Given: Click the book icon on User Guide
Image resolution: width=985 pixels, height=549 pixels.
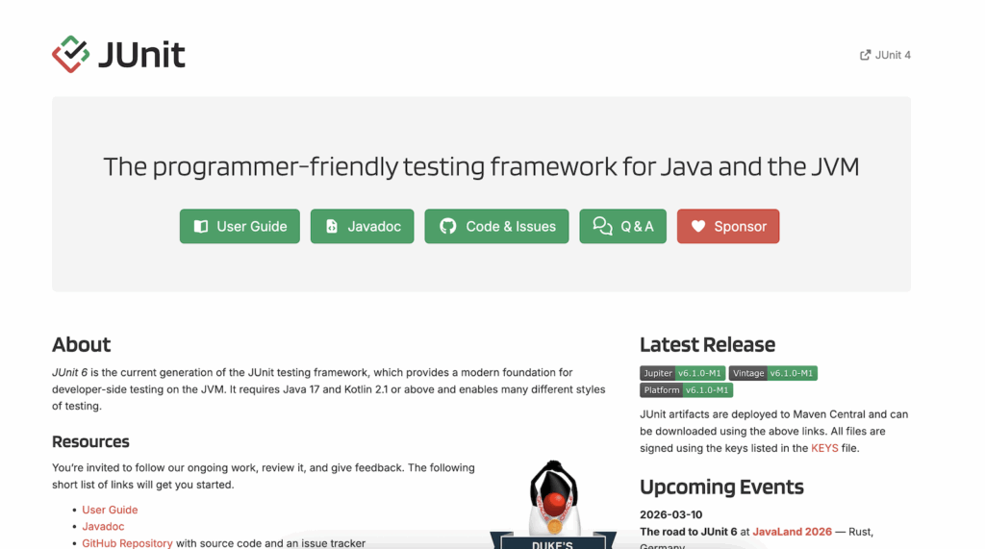Looking at the screenshot, I should (x=201, y=226).
